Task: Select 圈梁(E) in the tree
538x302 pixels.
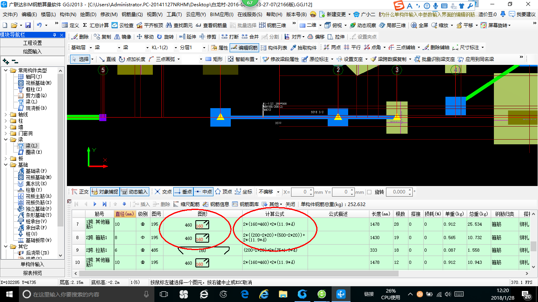Action: (30, 152)
